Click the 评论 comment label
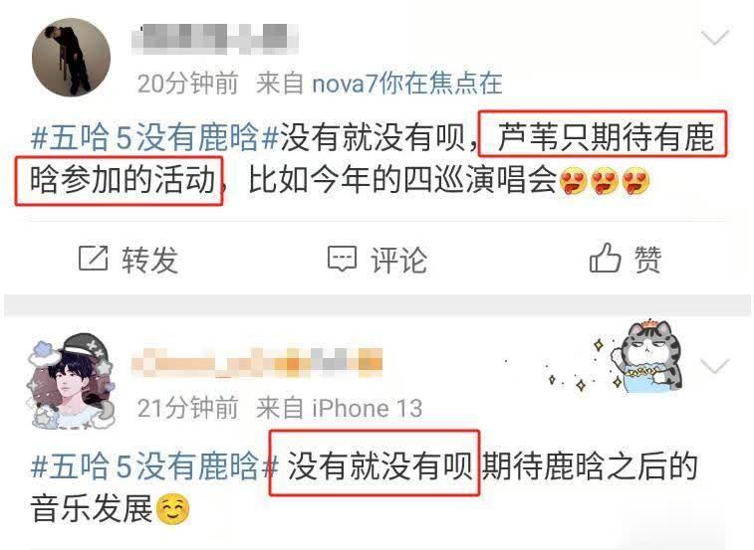This screenshot has height=550, width=754. 398,260
